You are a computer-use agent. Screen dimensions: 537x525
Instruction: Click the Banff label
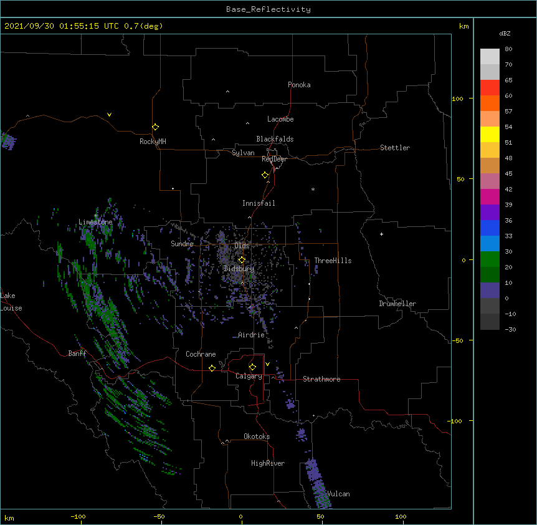(77, 354)
